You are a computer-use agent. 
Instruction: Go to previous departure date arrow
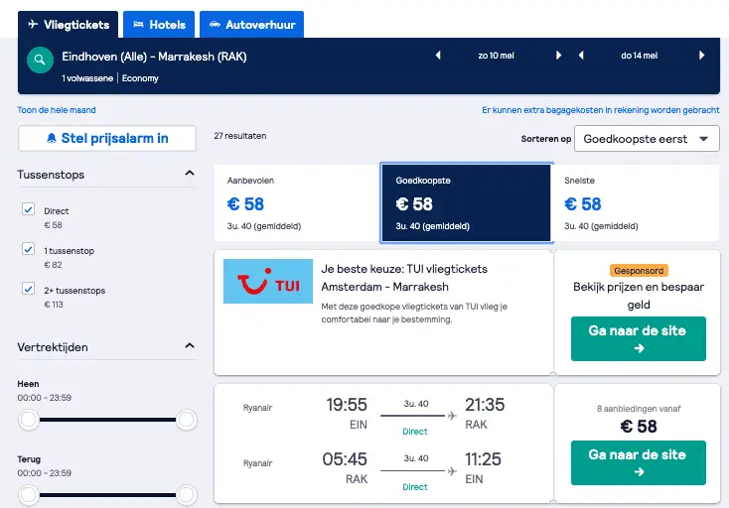pyautogui.click(x=438, y=56)
